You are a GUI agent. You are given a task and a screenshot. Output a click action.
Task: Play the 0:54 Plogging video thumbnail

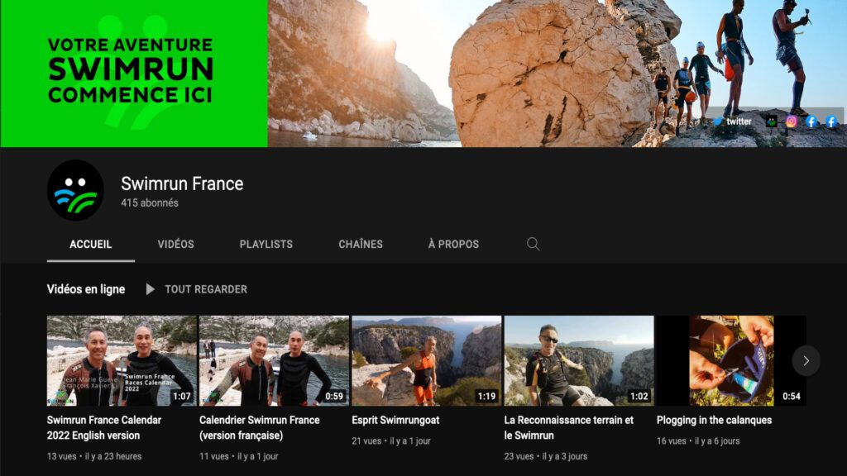pyautogui.click(x=731, y=360)
